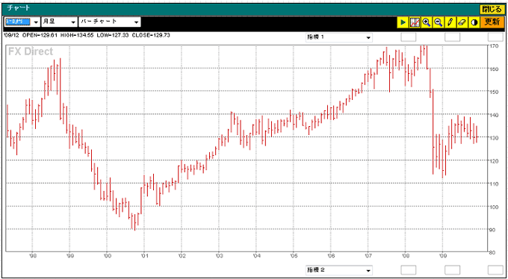The height and width of the screenshot is (279, 508).
Task: Click the 140 price axis label
Action: coord(495,115)
